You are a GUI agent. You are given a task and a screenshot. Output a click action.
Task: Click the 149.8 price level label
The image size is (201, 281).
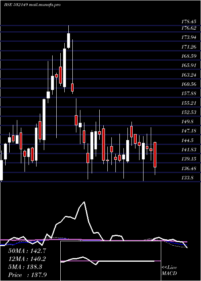coord(187,122)
